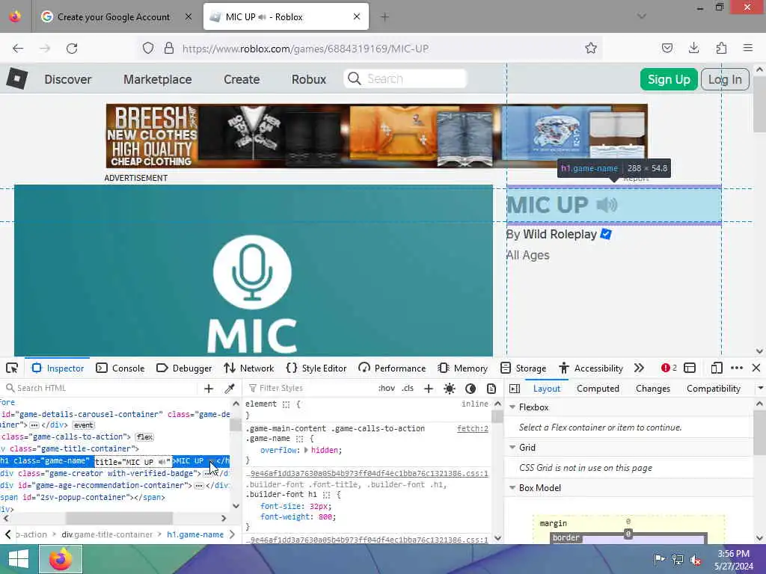The height and width of the screenshot is (574, 766).
Task: Open devtools customize three-dot menu
Action: (737, 368)
